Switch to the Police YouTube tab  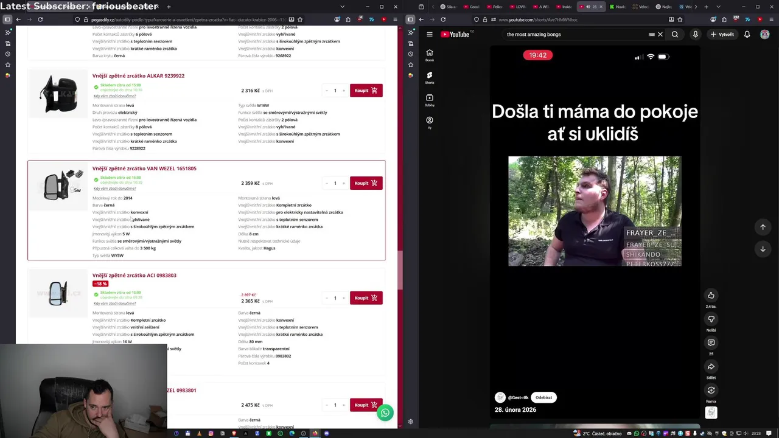pos(494,7)
